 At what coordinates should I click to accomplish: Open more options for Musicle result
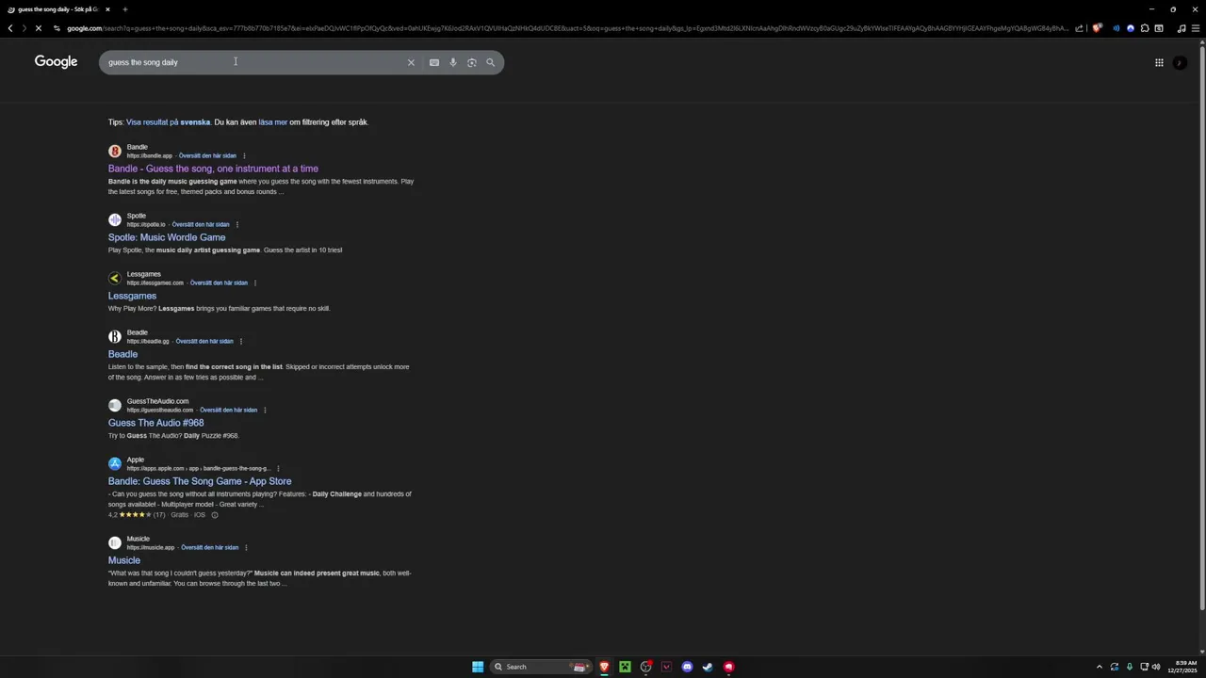click(246, 548)
